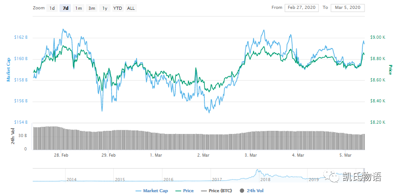Click the $156 B axis value

point(21,101)
